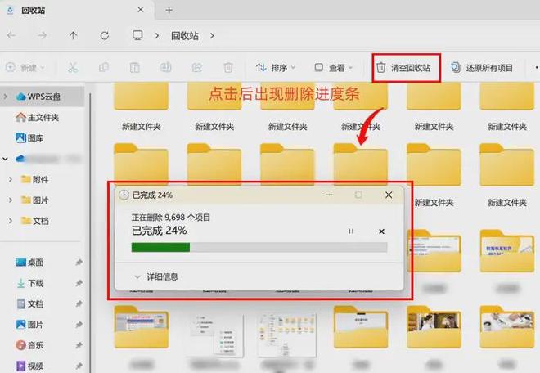Expand the 附件 folder node

pos(11,179)
